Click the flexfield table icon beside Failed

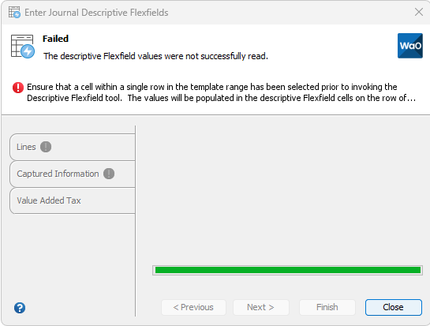point(23,47)
